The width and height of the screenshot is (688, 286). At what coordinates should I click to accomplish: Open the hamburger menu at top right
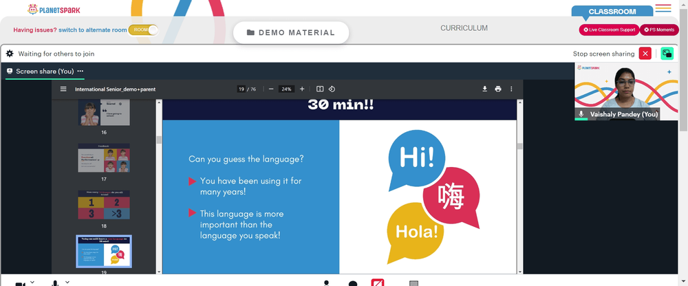(663, 8)
